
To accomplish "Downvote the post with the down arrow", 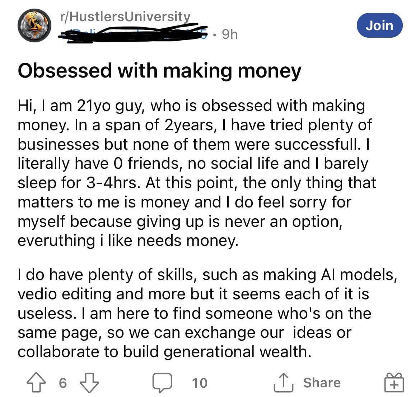I will click(89, 383).
